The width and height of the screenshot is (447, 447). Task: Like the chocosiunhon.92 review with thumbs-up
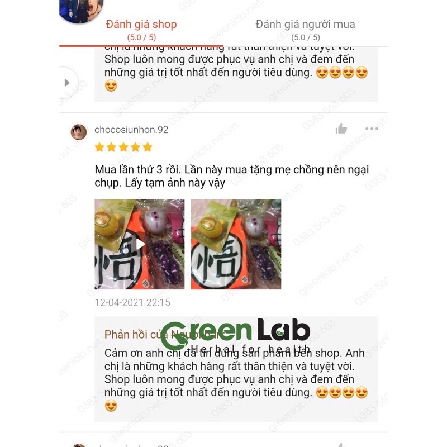pyautogui.click(x=341, y=129)
